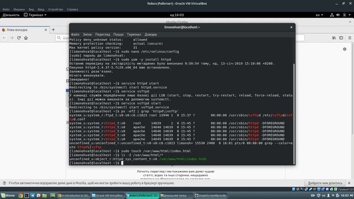Click the network icon in GNOME top bar
Viewport: 354px width, 199px height.
(x=332, y=15)
